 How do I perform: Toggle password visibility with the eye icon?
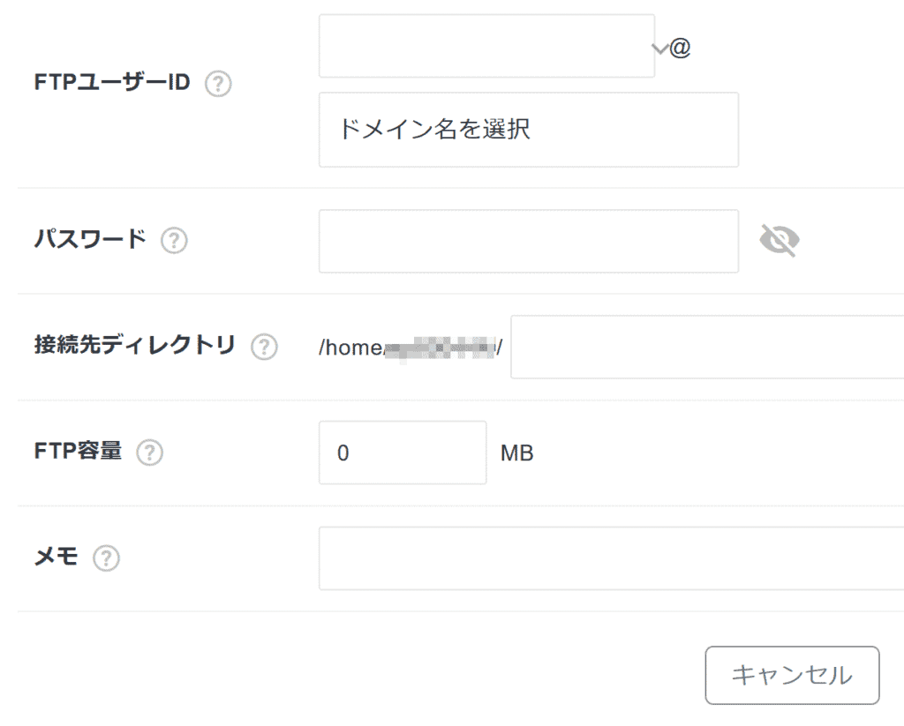point(780,240)
